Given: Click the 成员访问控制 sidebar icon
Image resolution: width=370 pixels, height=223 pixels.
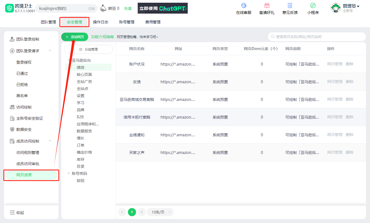Looking at the screenshot, I should pos(12,141).
